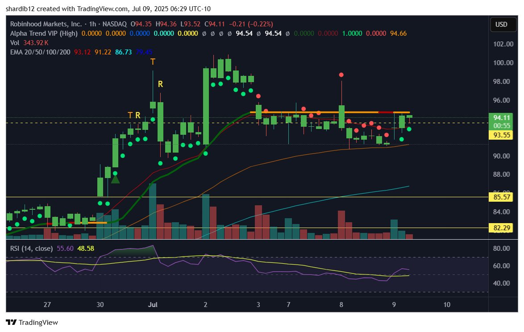Click the change value −0.21 (−0.22%)
The image size is (524, 332).
251,24
